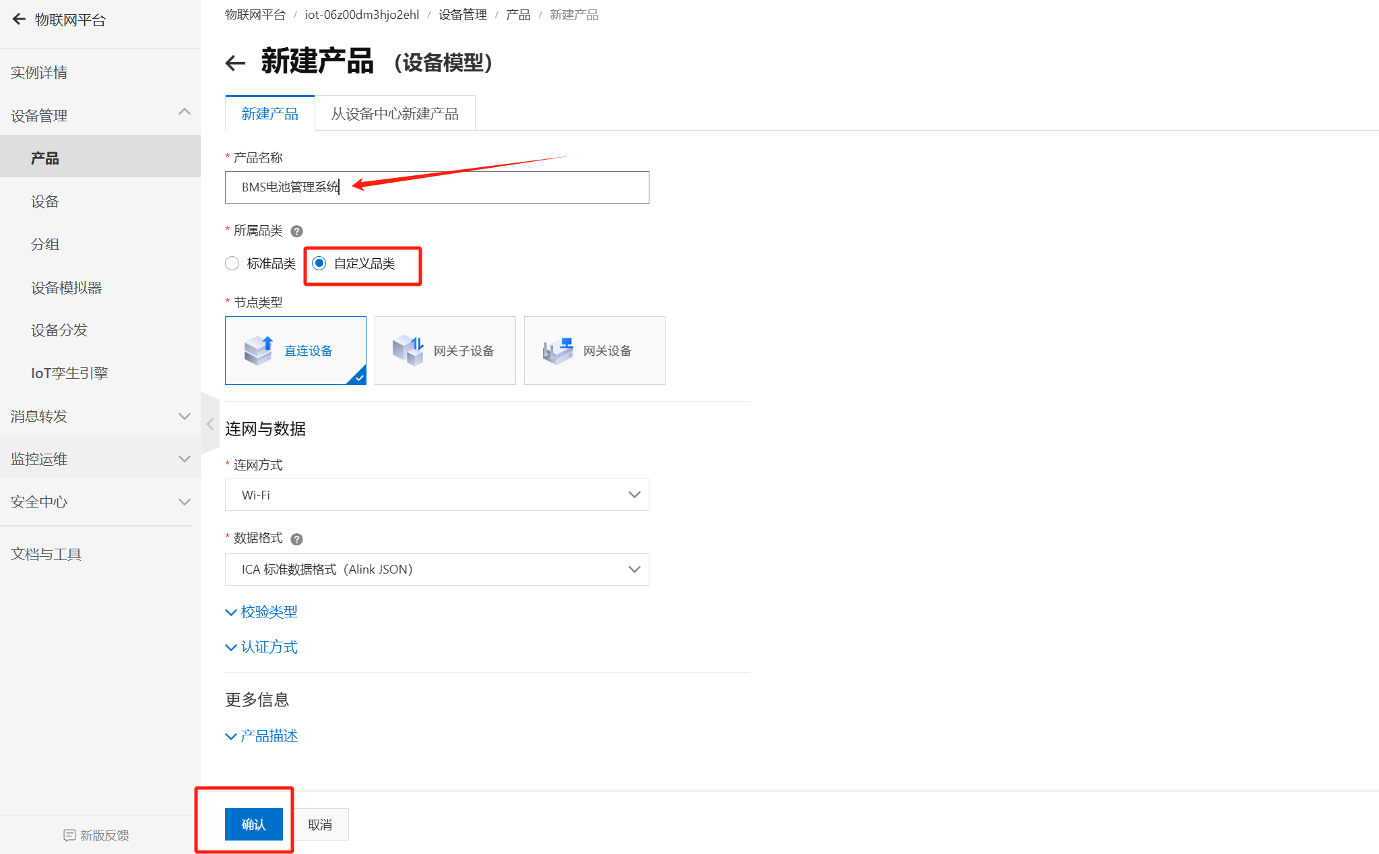Switch to 从设备中心新建产品 tab

[394, 114]
